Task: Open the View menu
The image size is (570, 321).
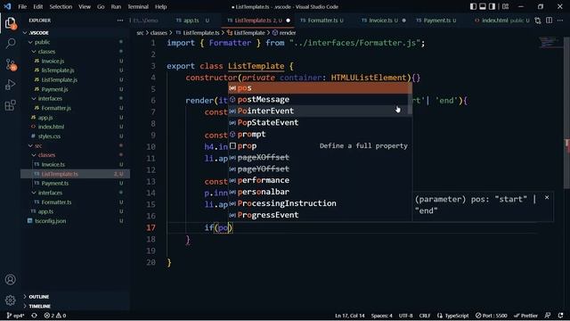Action: click(85, 6)
